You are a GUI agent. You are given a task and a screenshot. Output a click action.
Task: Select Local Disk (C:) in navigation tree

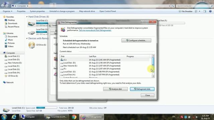click(14, 56)
